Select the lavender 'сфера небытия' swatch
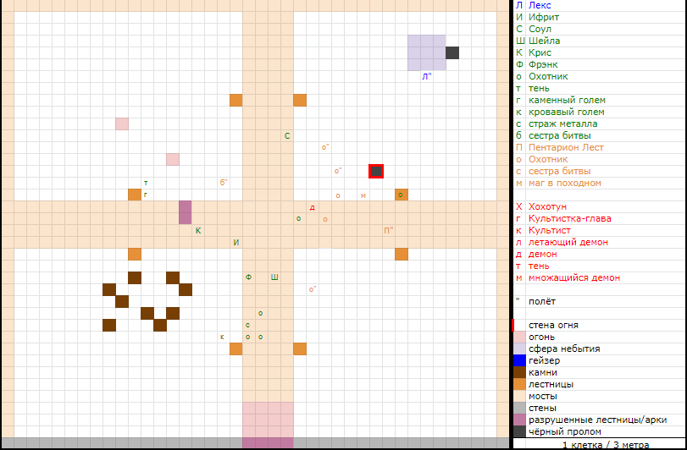This screenshot has width=687, height=450. pos(519,349)
